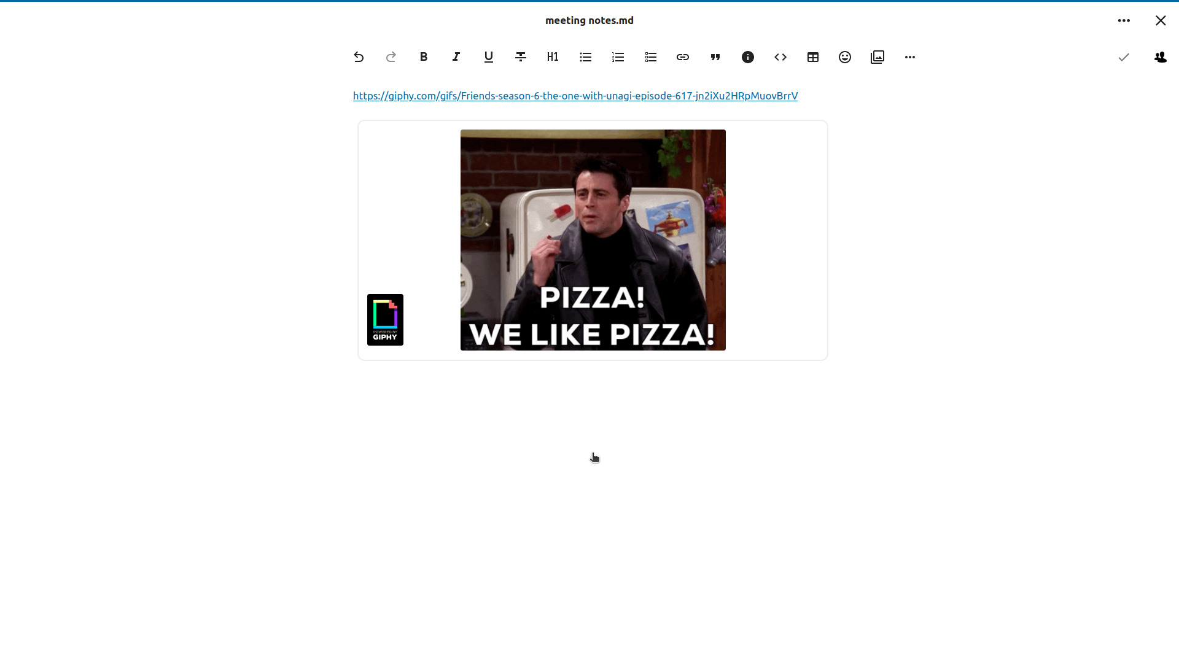Screen dimensions: 1179x663
Task: Open the insert link menu
Action: coord(683,57)
